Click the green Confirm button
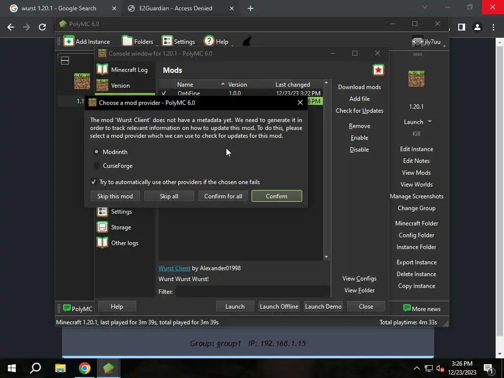The height and width of the screenshot is (378, 504). (277, 196)
